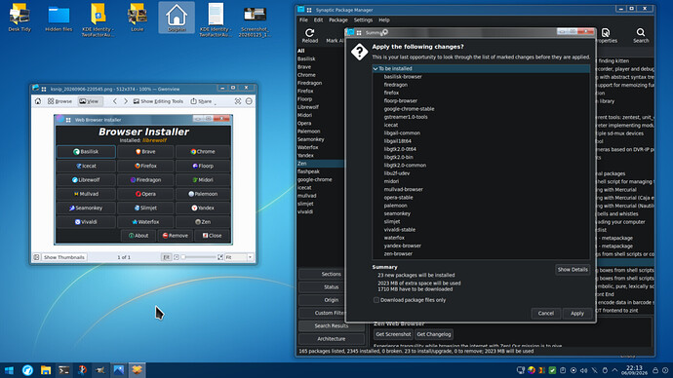Go to next image in Gwenview

(x=126, y=101)
